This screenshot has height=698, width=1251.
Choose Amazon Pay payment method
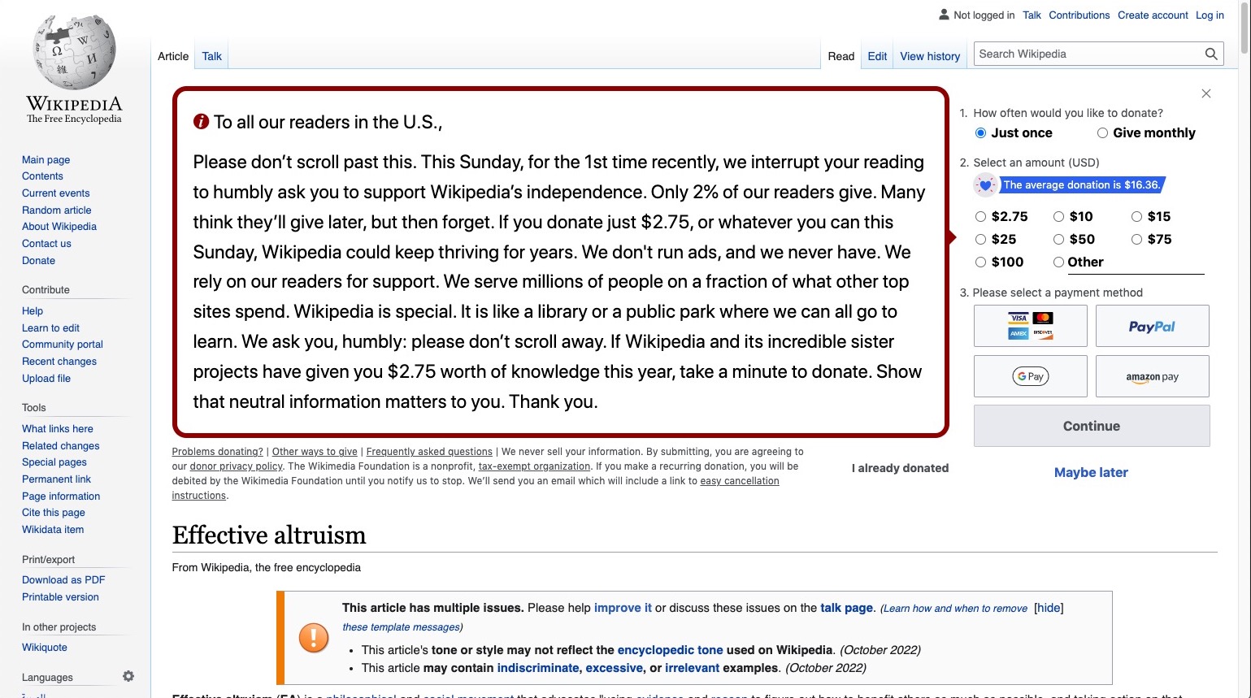point(1152,376)
